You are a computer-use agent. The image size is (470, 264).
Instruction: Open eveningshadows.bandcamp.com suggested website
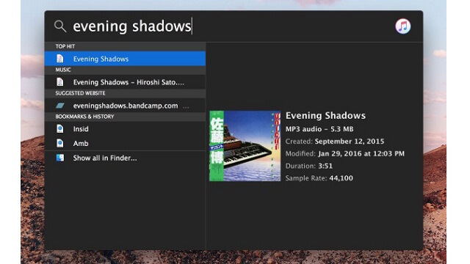point(125,106)
